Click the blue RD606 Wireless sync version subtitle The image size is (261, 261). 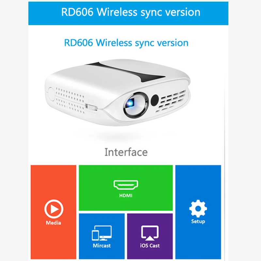(126, 43)
